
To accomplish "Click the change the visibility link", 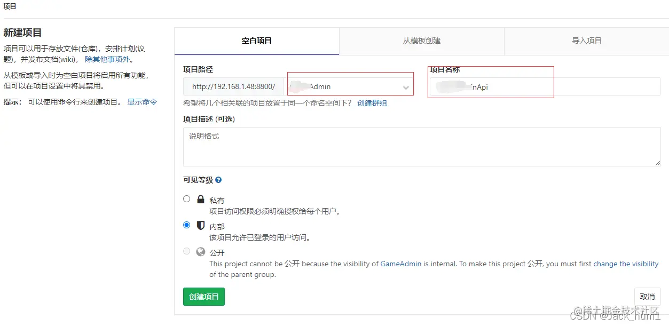I will point(626,264).
